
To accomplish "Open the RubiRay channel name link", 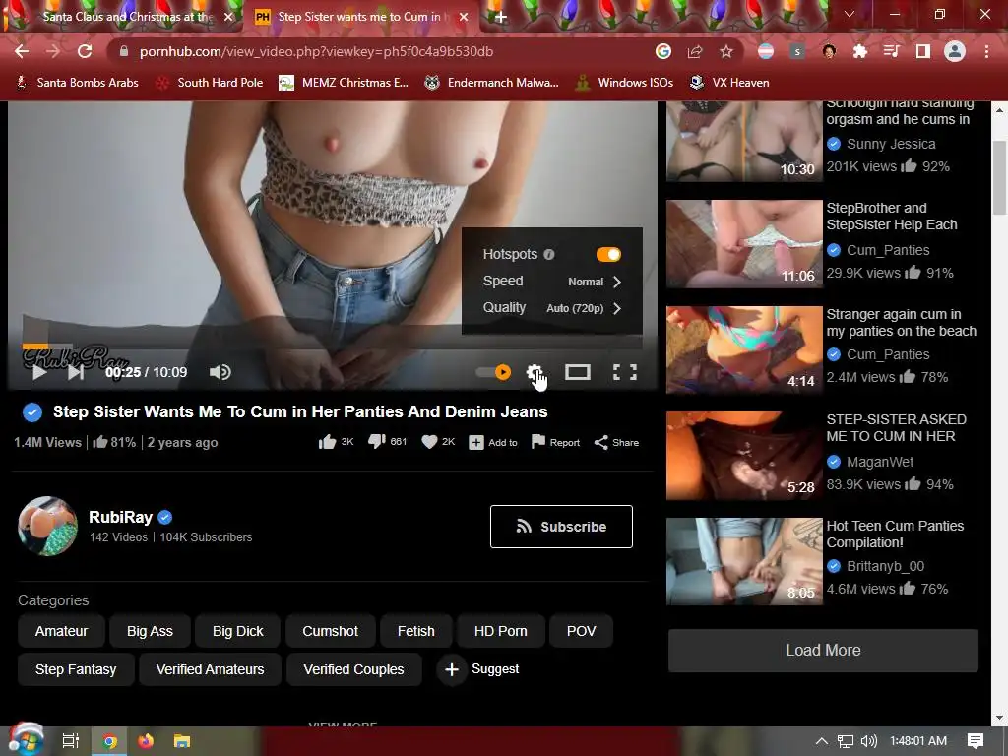I will click(x=120, y=517).
